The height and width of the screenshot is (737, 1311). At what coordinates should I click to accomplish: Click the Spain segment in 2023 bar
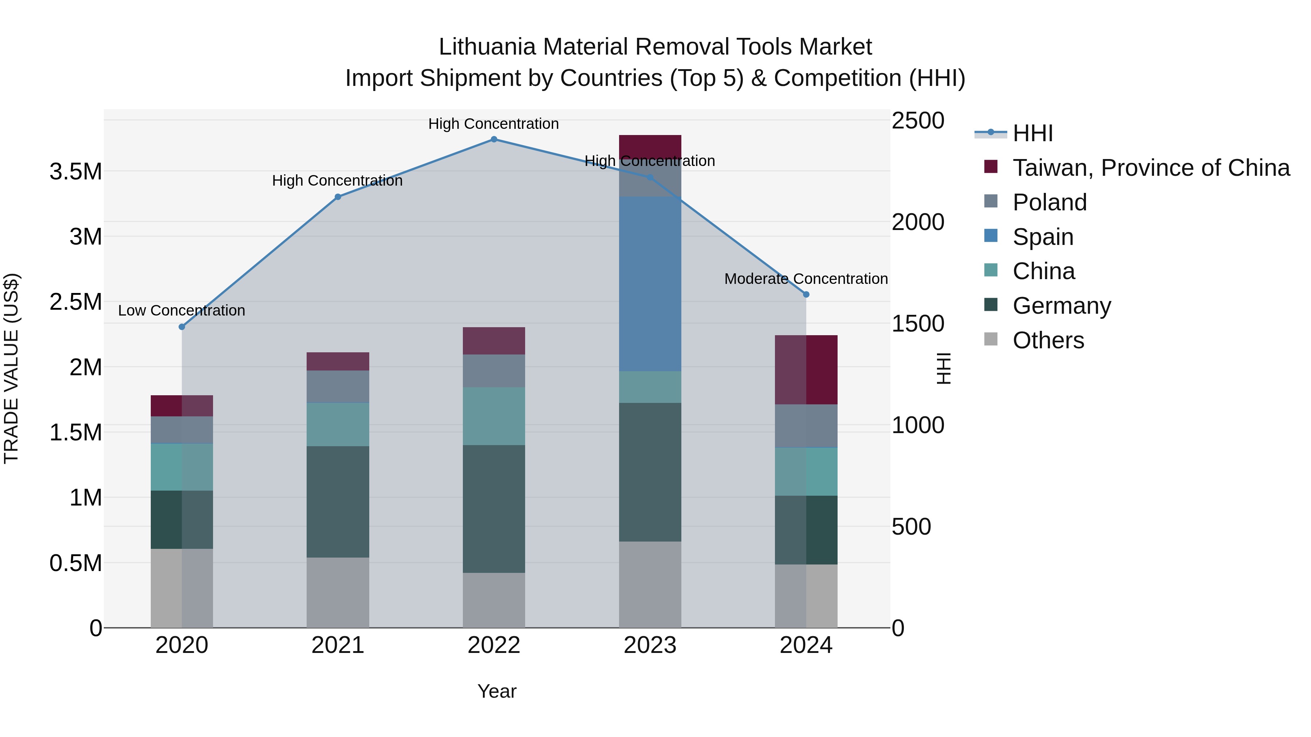click(650, 284)
